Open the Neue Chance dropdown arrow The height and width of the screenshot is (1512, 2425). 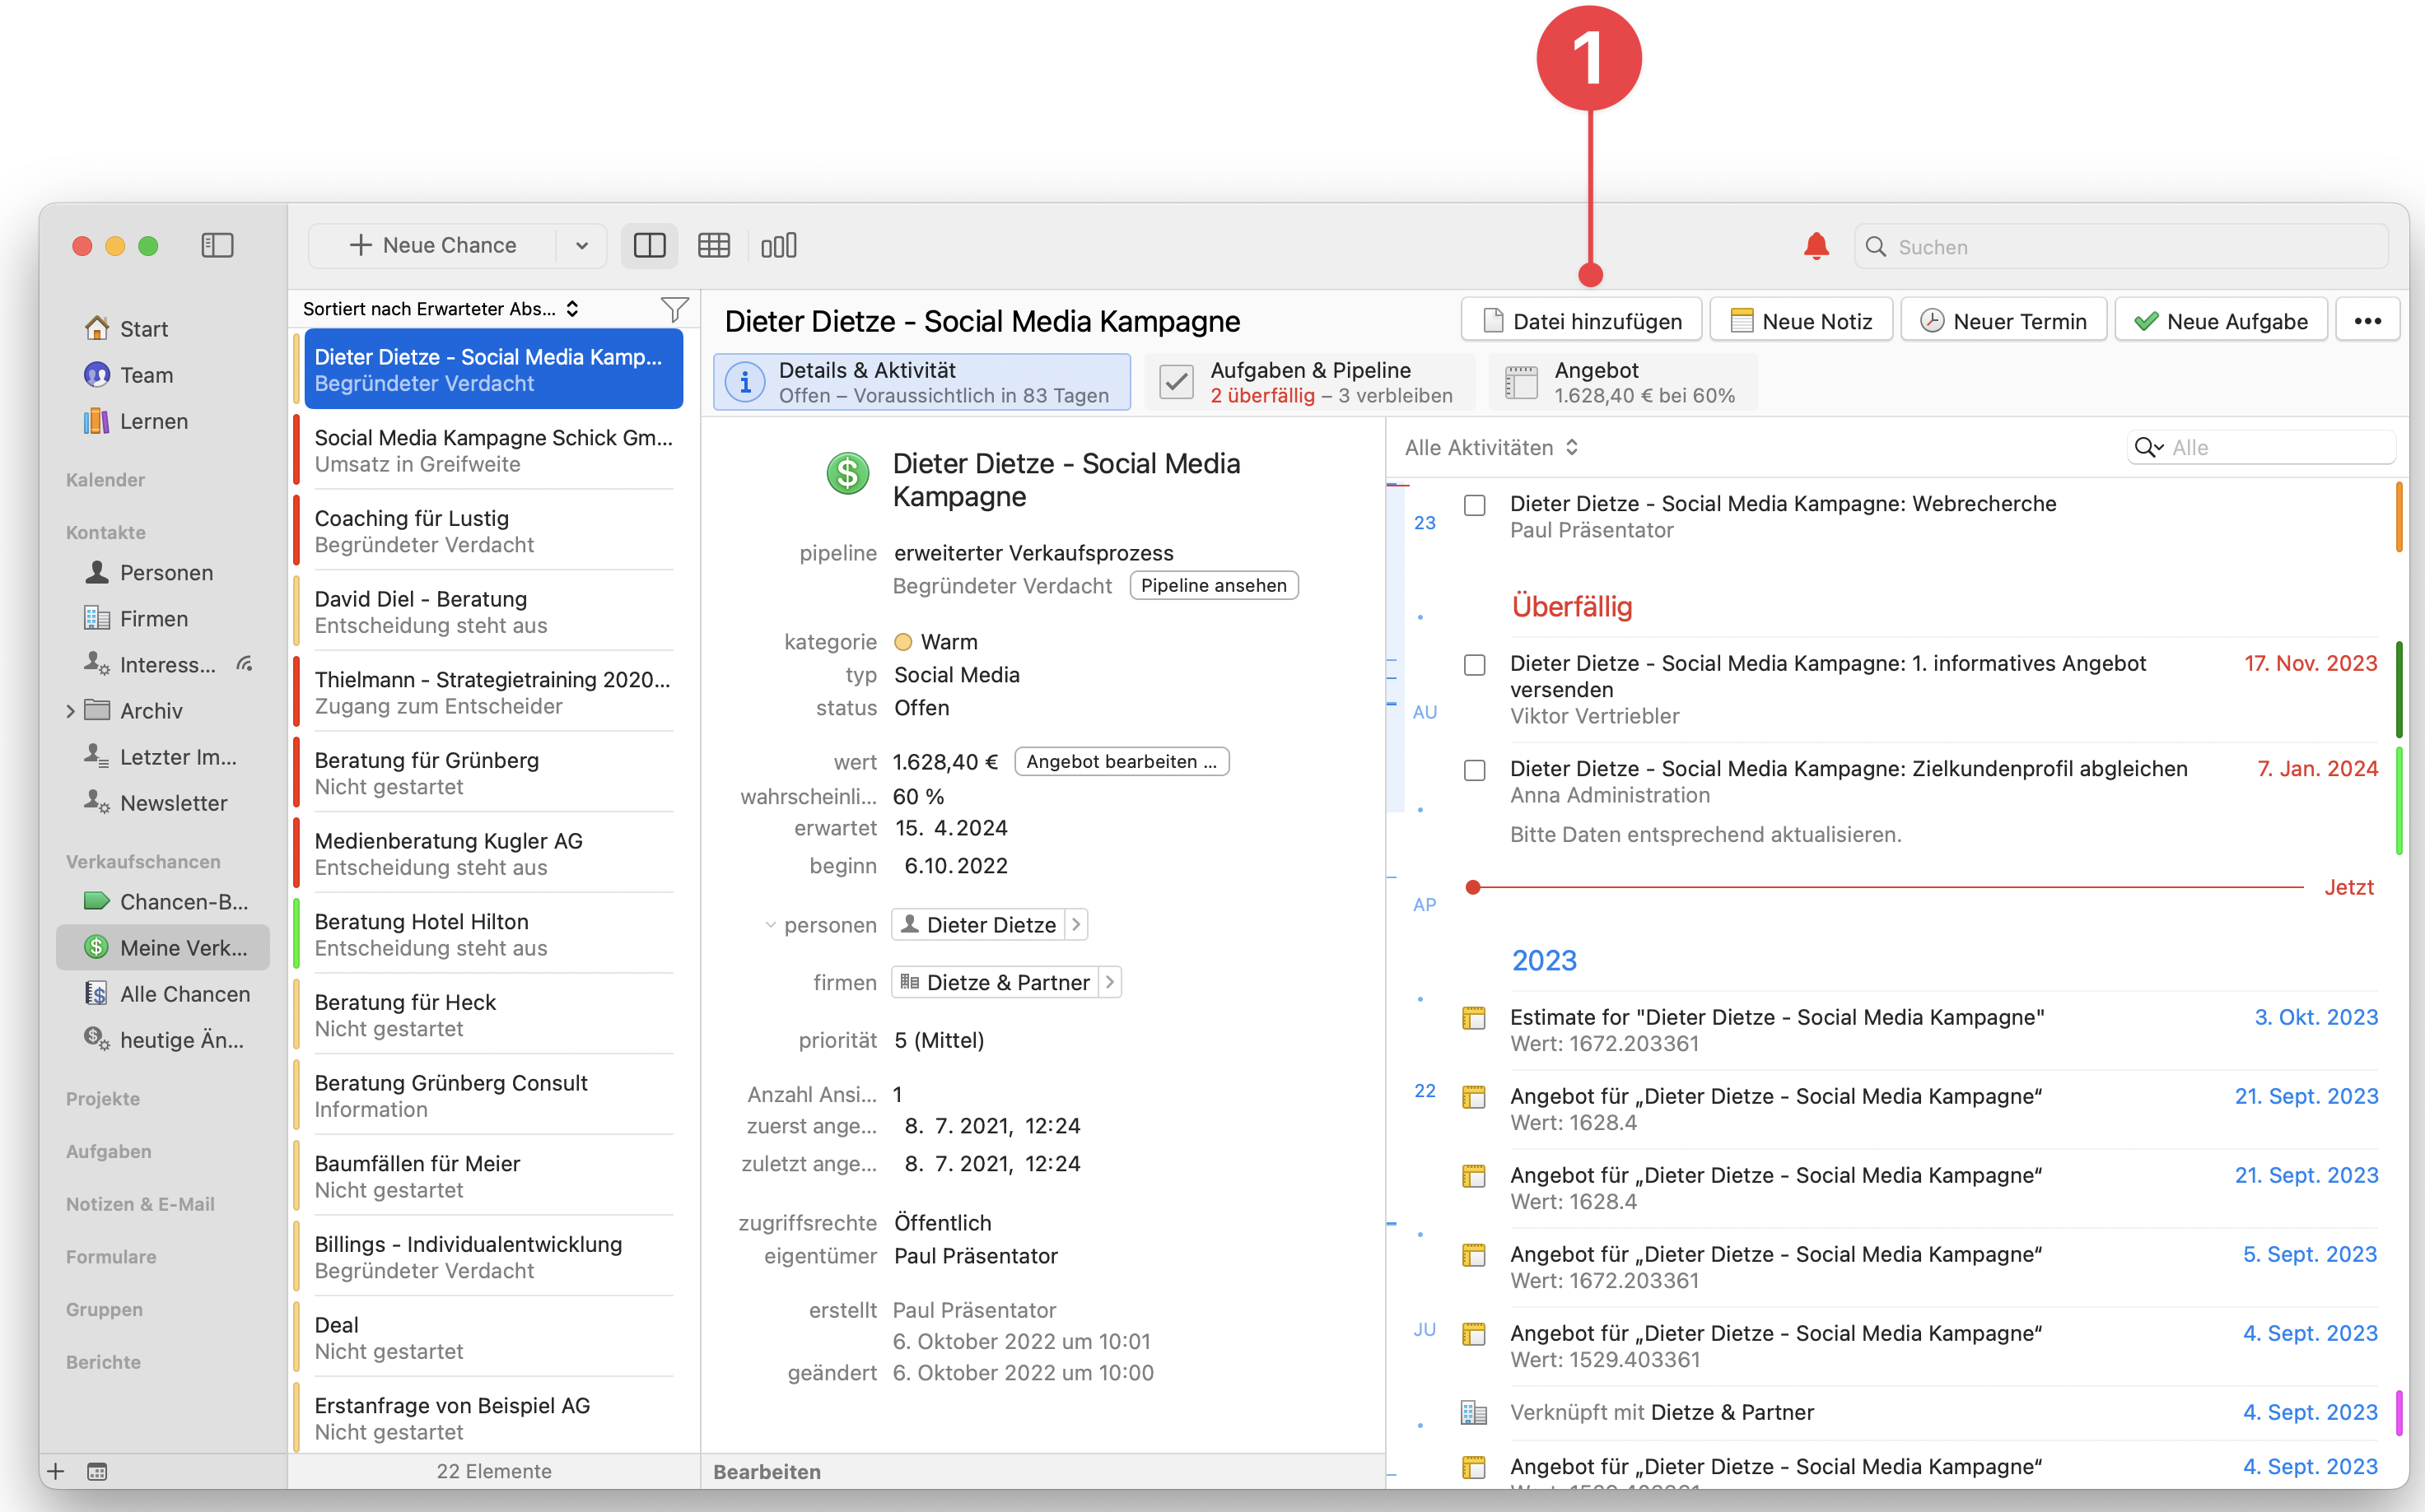coord(581,246)
